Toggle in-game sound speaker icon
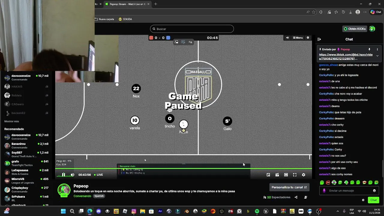The height and width of the screenshot is (216, 384). [287, 38]
